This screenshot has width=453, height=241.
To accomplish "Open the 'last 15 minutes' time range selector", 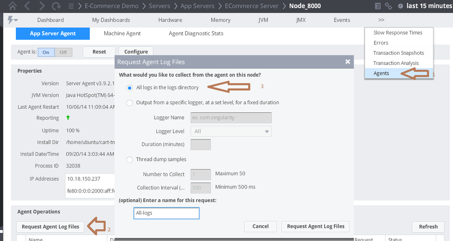I will click(x=424, y=6).
